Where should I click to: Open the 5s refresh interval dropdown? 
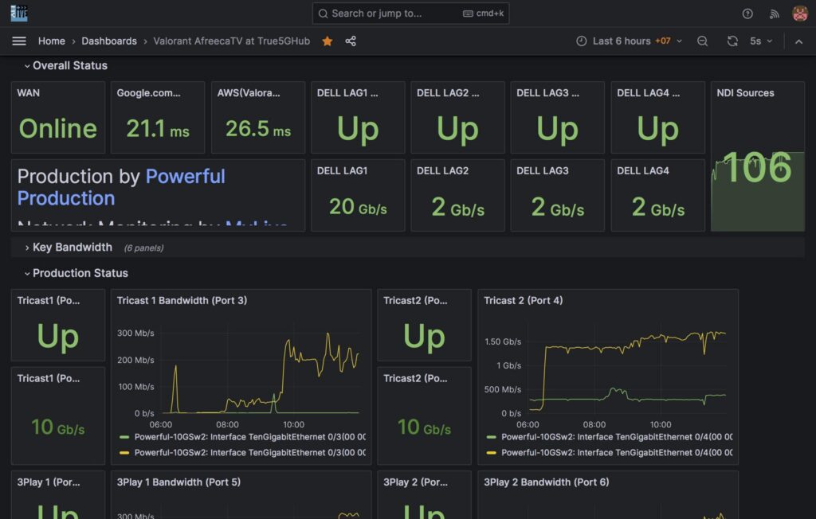tap(761, 41)
